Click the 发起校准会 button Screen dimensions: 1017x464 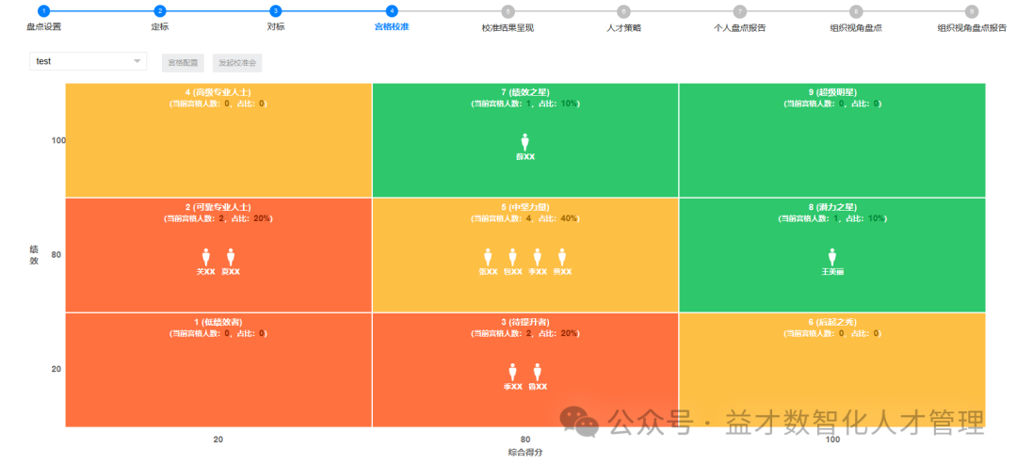237,63
